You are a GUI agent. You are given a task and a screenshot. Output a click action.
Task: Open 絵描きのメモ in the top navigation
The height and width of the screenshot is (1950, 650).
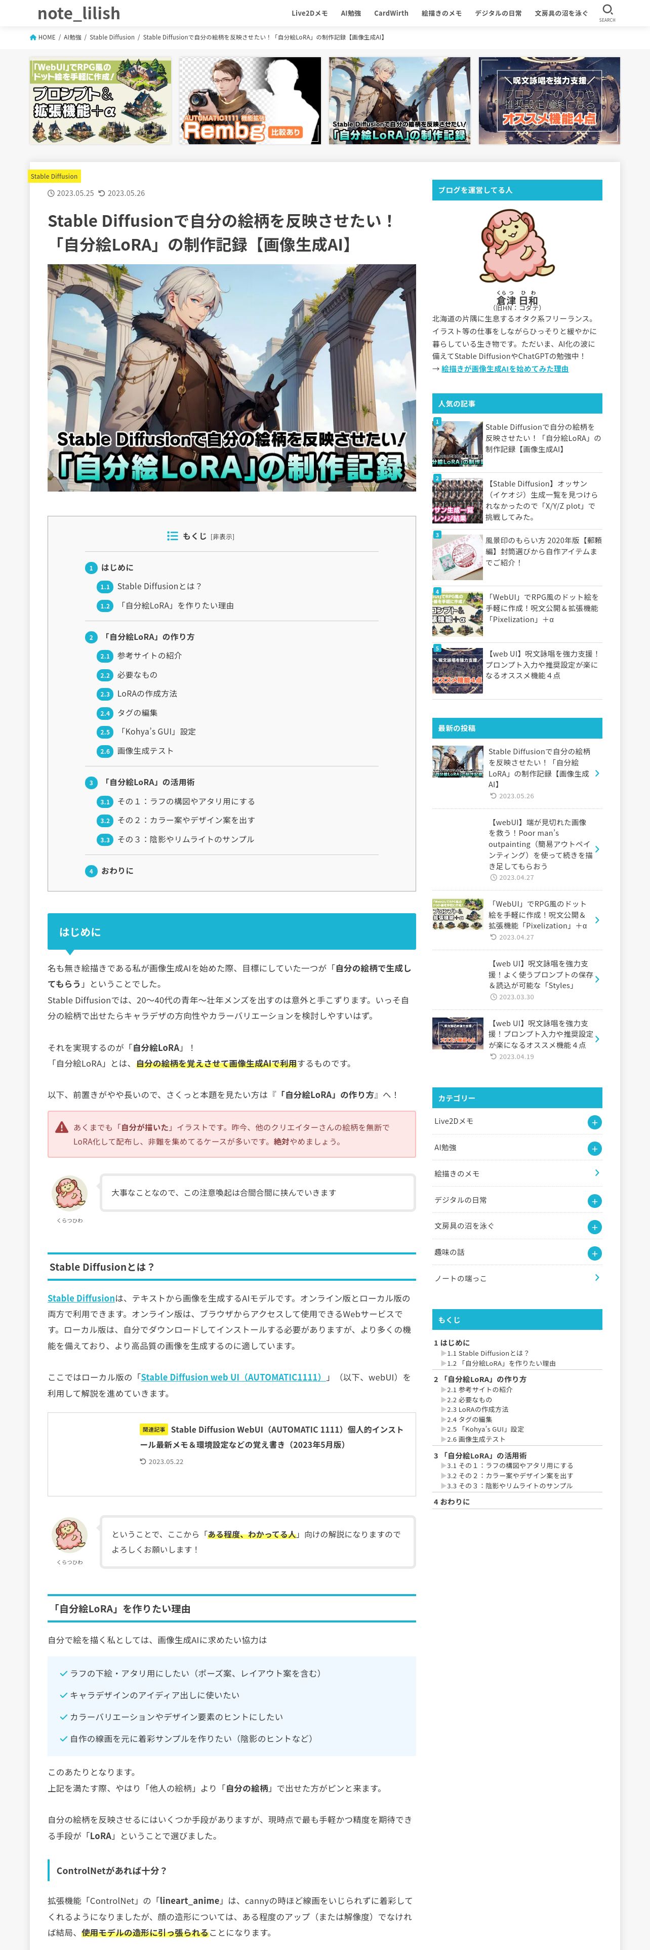point(441,13)
